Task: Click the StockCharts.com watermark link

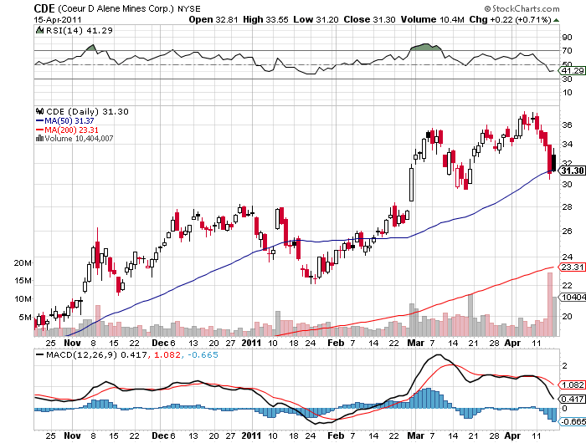Action: [x=522, y=8]
